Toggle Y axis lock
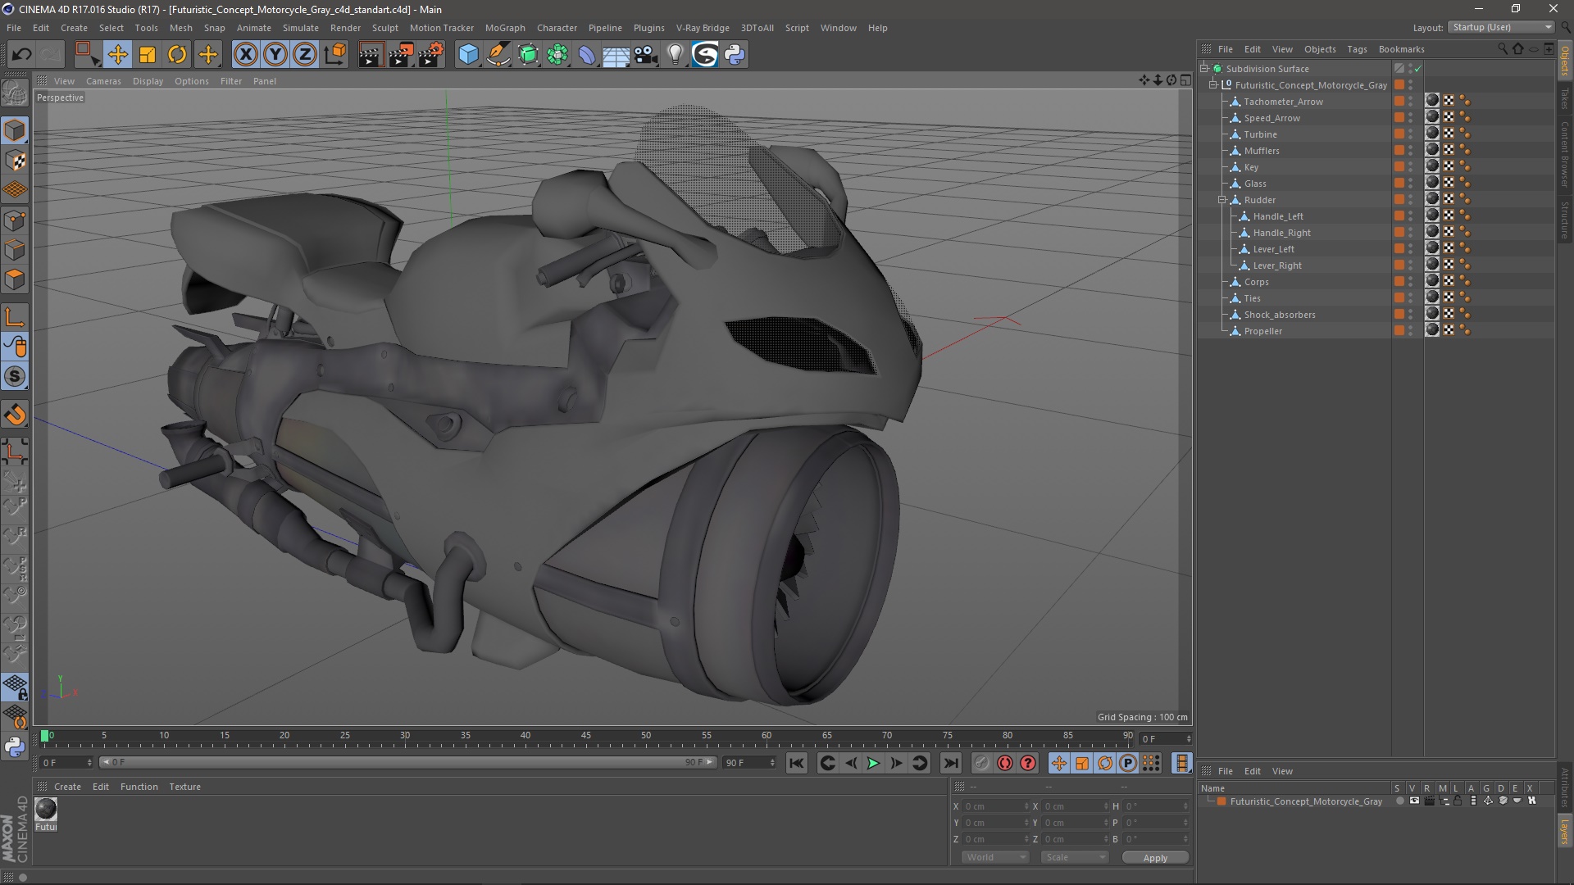This screenshot has width=1574, height=885. 275,55
